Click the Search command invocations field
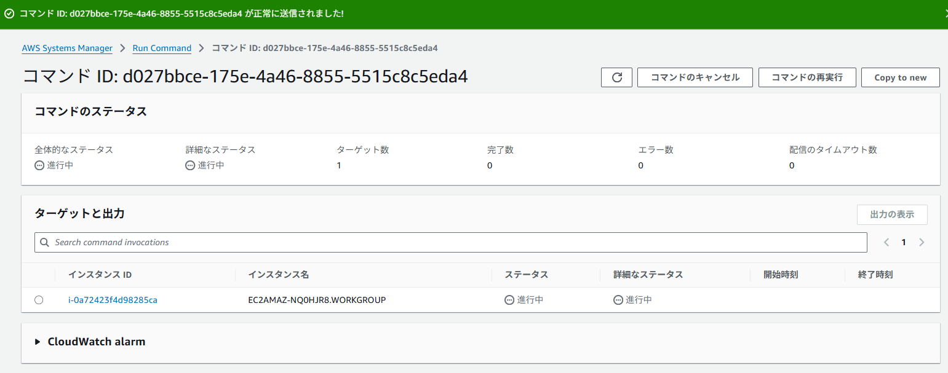The width and height of the screenshot is (948, 373). coord(246,242)
